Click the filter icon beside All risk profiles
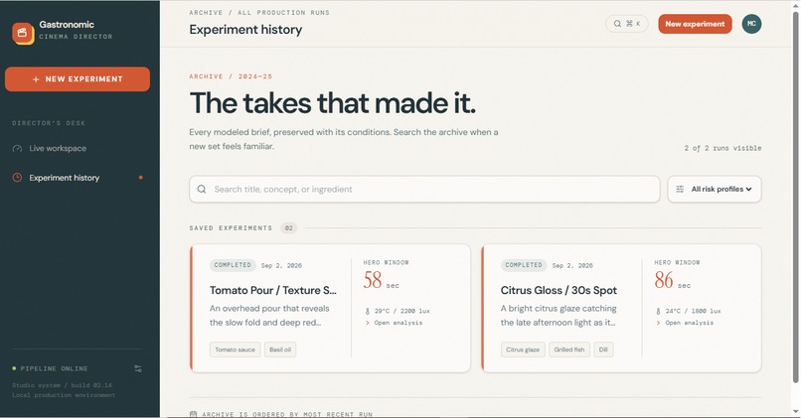Viewport: 801px width, 418px height. click(680, 189)
